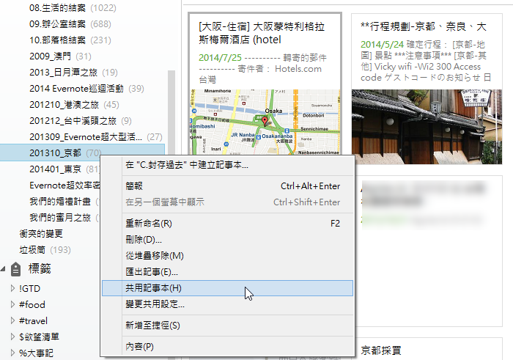513x360 pixels.
Task: Open the Kyoto street photo thumbnail
Action: point(427,127)
